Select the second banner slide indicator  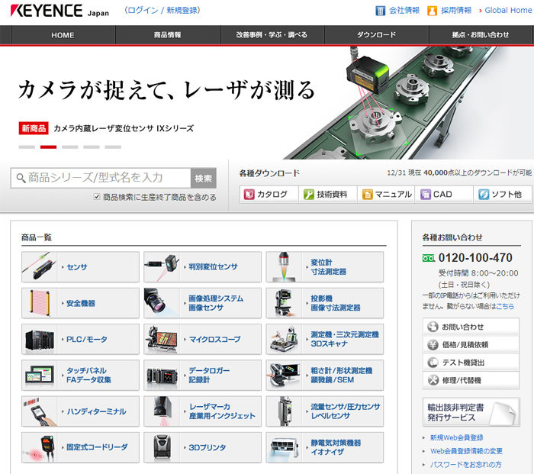point(48,146)
